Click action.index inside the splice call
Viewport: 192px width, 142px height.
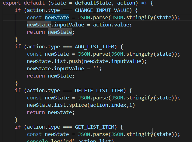(x=108, y=105)
